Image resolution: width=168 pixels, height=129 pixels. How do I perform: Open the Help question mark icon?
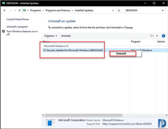click(x=163, y=36)
